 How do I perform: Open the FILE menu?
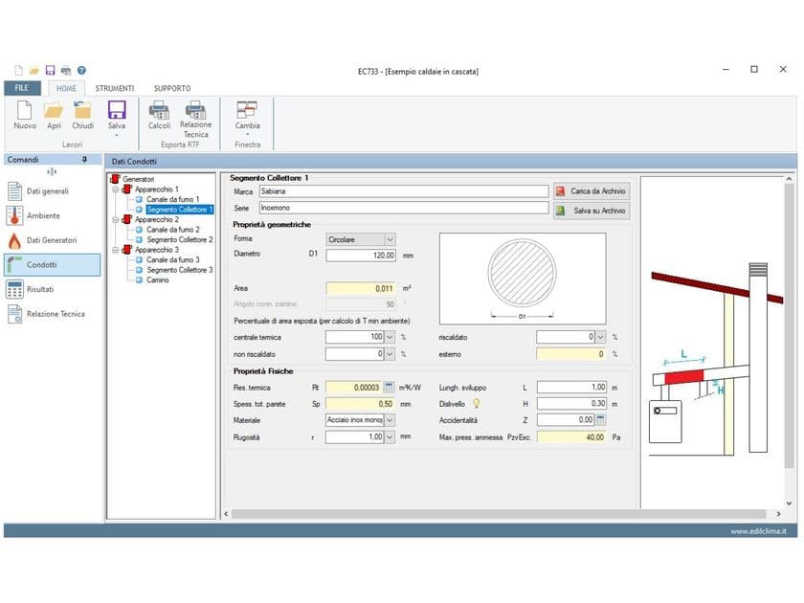pos(22,88)
